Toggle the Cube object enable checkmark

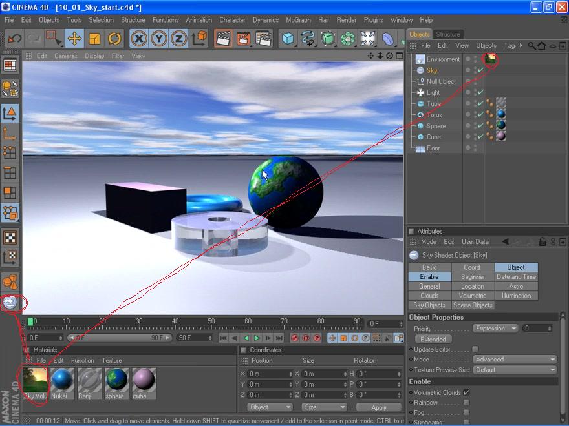[x=480, y=137]
